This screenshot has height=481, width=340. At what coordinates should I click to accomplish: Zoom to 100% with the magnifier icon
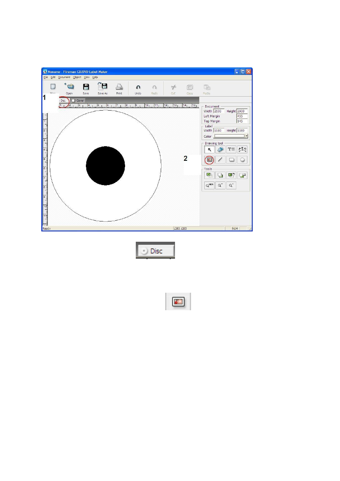[x=210, y=185]
